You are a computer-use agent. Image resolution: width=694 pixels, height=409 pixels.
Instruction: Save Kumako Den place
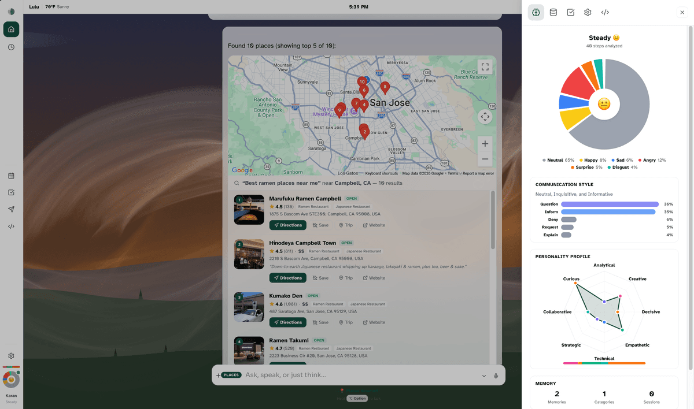click(321, 322)
